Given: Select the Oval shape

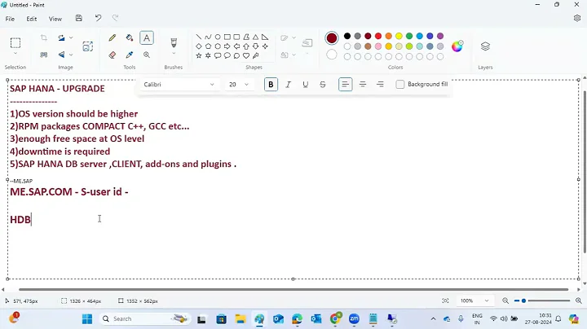Looking at the screenshot, I should tap(218, 37).
